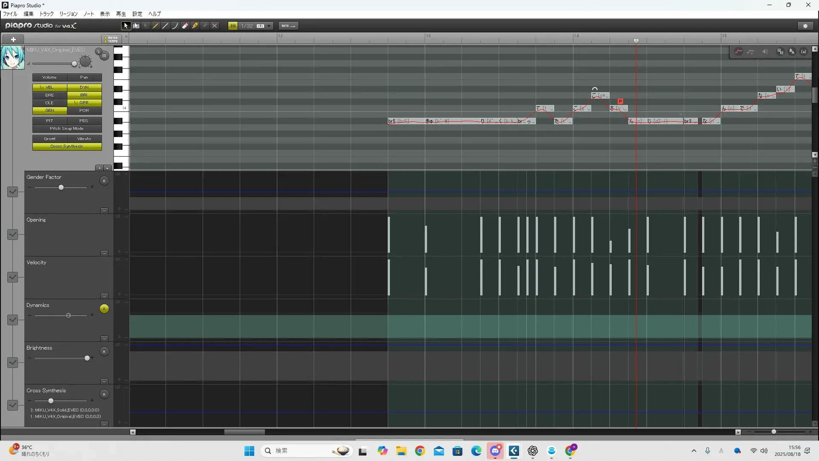Choose the range selection arrow tool
The height and width of the screenshot is (461, 819).
point(136,26)
